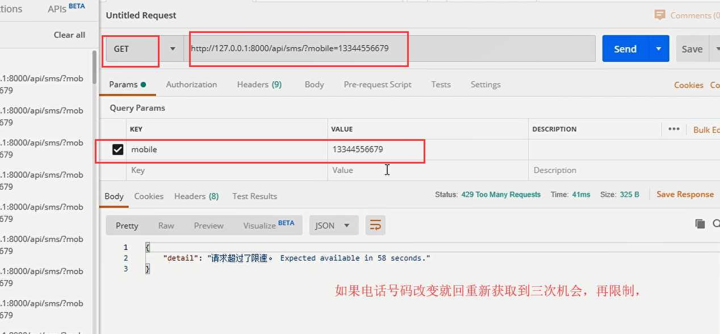The height and width of the screenshot is (334, 720).
Task: Open the request Settings tab
Action: [485, 85]
